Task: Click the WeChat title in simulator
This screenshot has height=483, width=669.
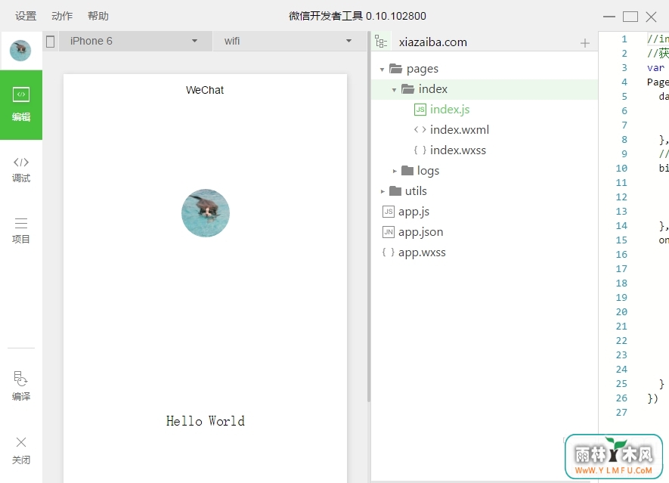Action: click(x=205, y=90)
